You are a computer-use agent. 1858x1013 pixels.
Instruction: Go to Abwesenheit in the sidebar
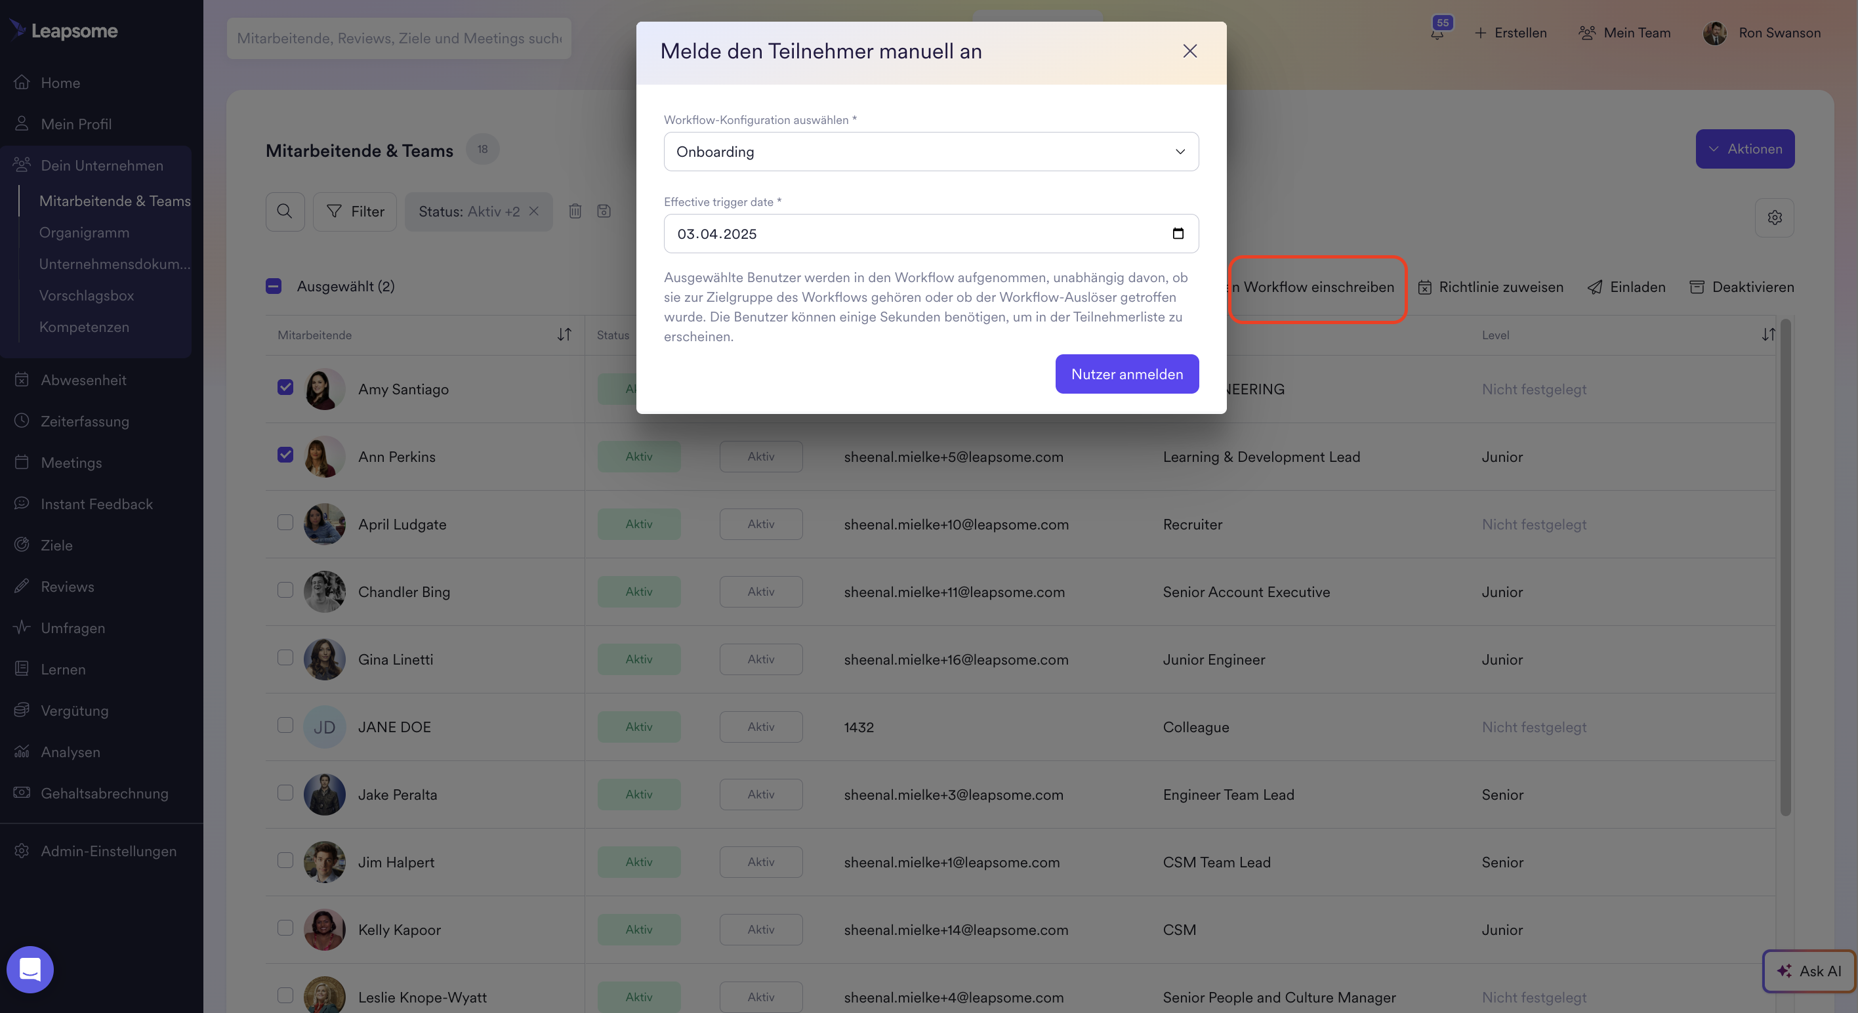(x=83, y=379)
